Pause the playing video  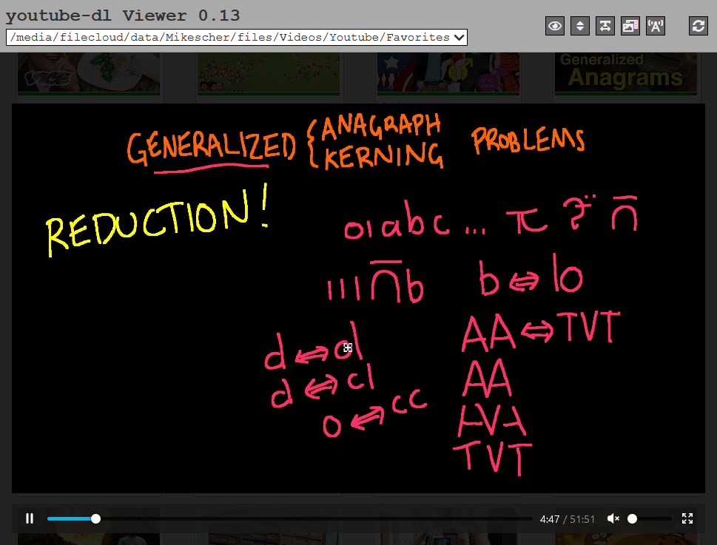click(30, 518)
